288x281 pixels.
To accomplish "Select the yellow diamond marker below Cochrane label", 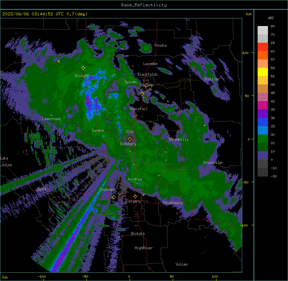I will pyautogui.click(x=114, y=197).
